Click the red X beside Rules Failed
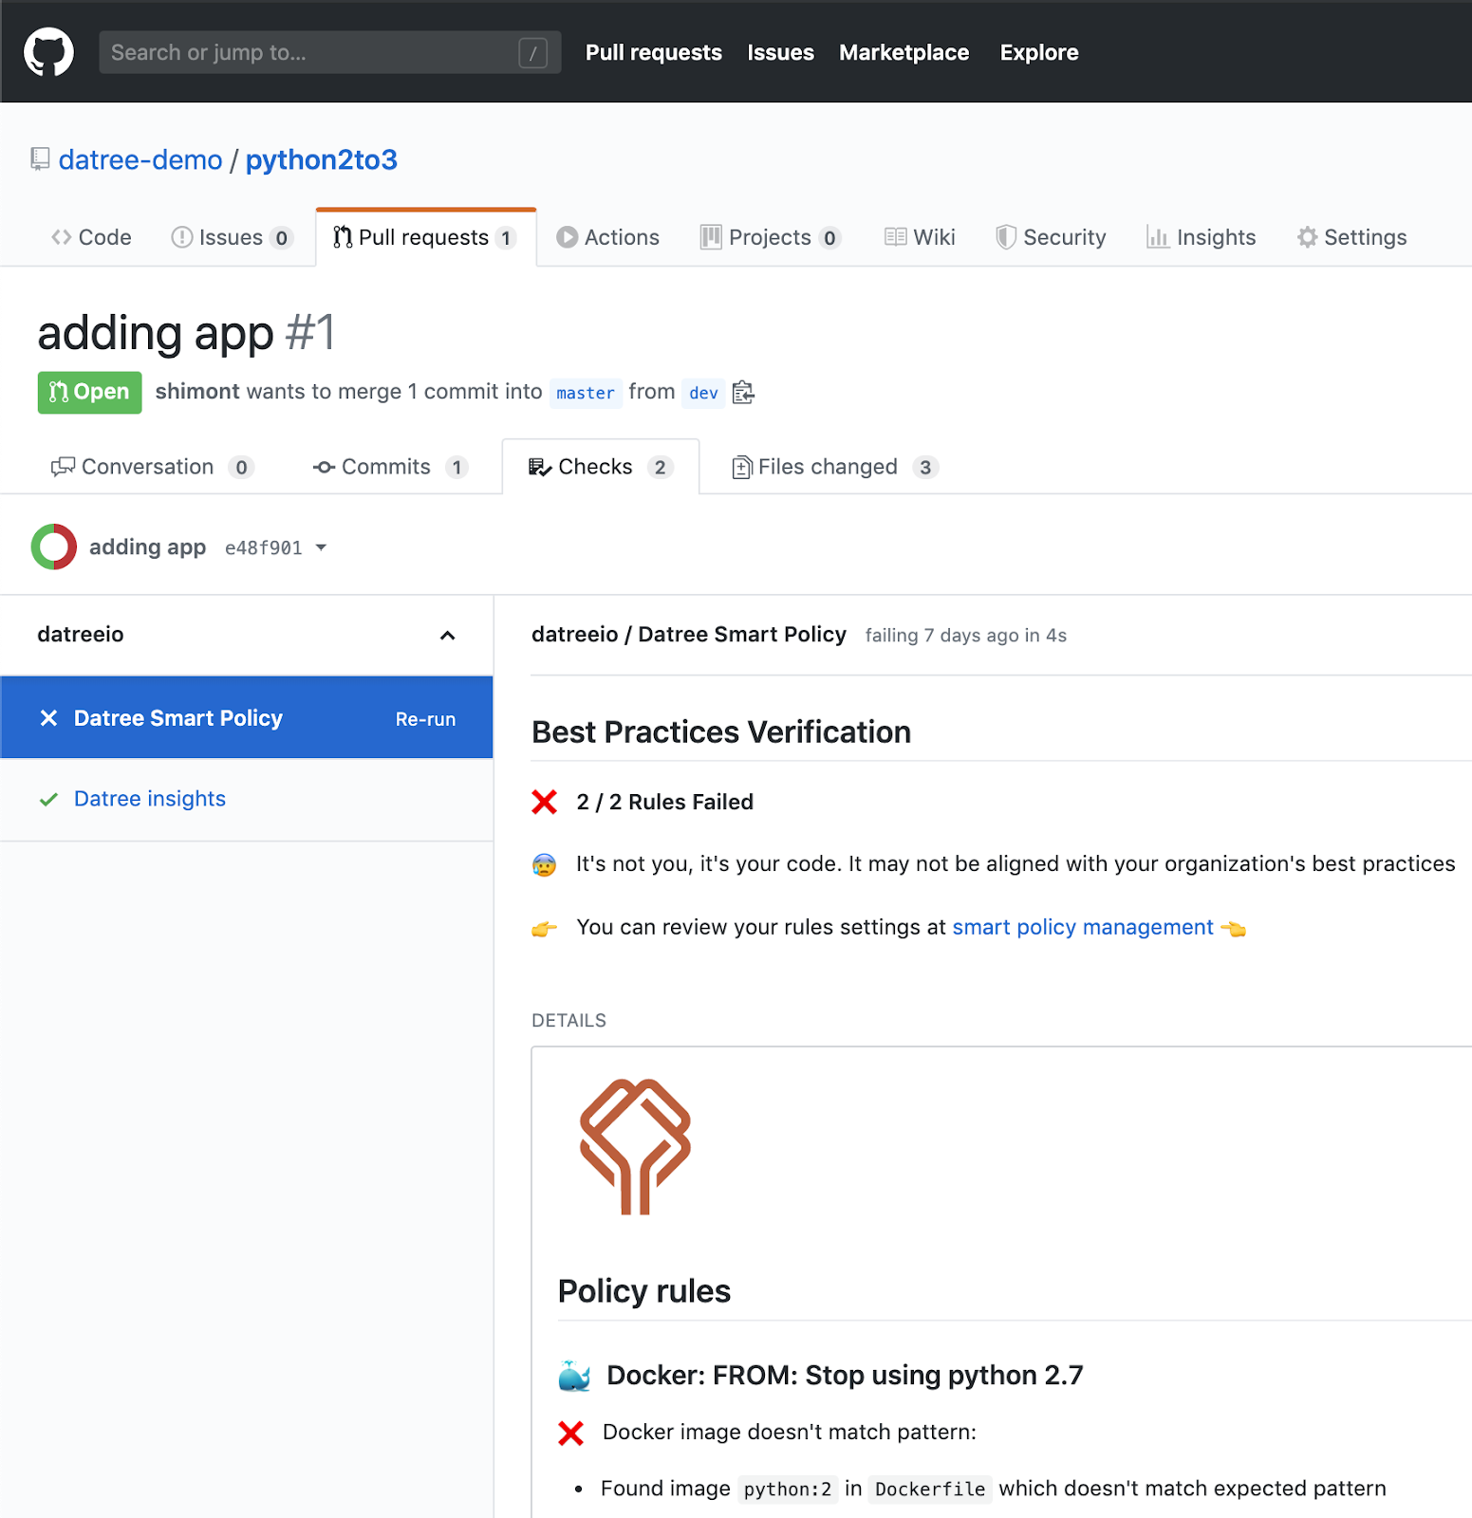This screenshot has width=1472, height=1518. pos(545,802)
